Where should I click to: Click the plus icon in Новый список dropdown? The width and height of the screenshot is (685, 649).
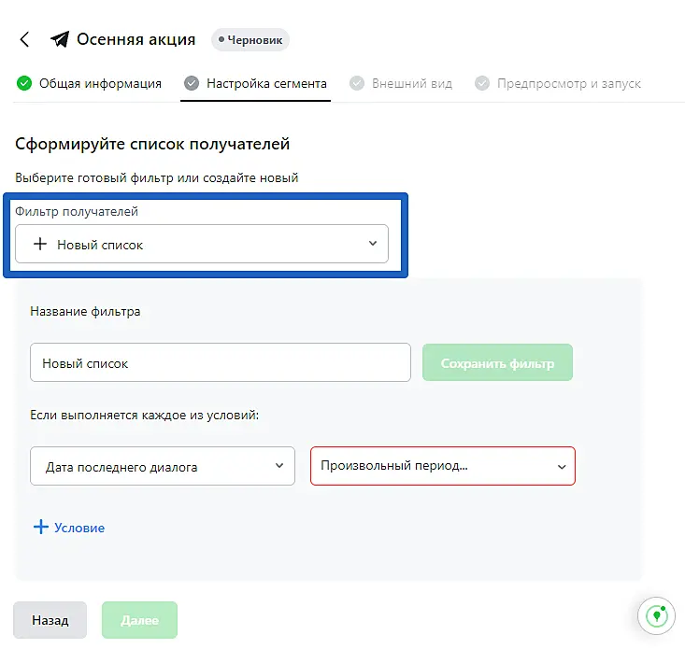point(39,244)
